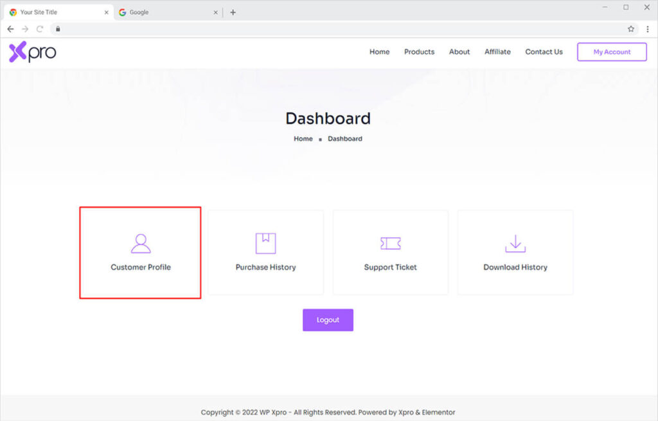The image size is (658, 421).
Task: Open a new tab with plus button
Action: point(233,12)
